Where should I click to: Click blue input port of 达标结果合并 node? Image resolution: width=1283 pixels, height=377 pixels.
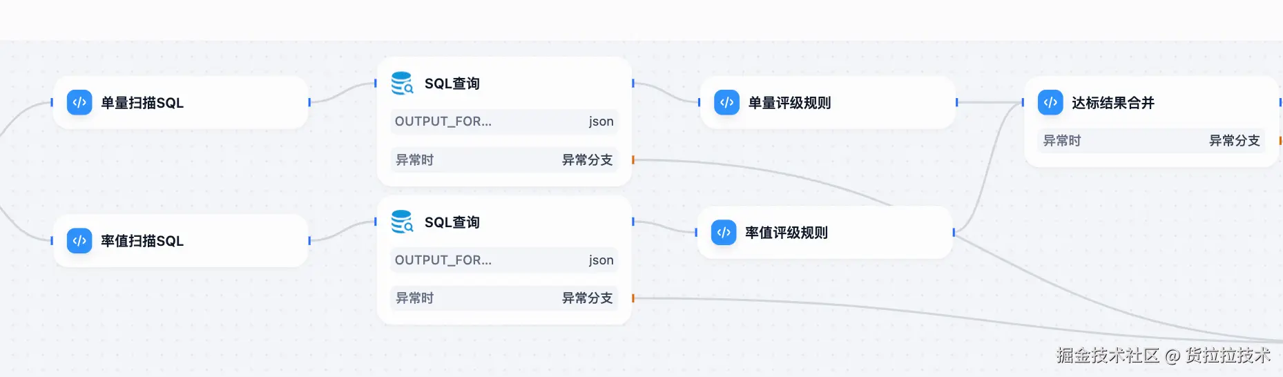pyautogui.click(x=1023, y=103)
